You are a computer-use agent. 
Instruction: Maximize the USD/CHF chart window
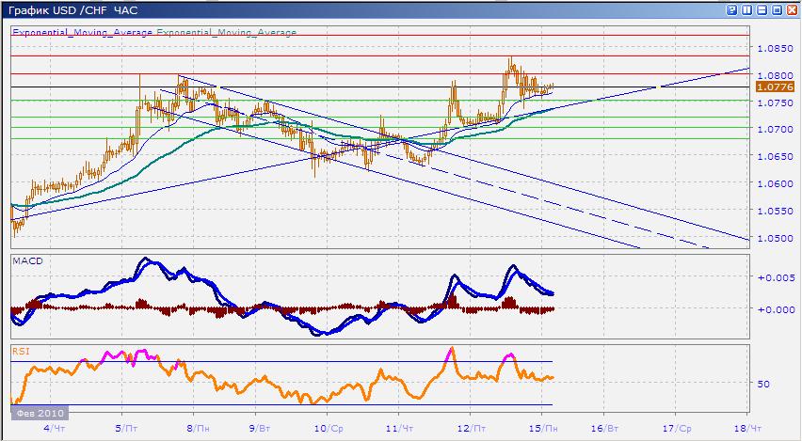777,8
